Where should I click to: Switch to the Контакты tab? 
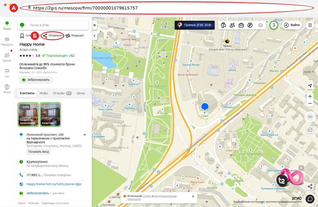point(27,93)
